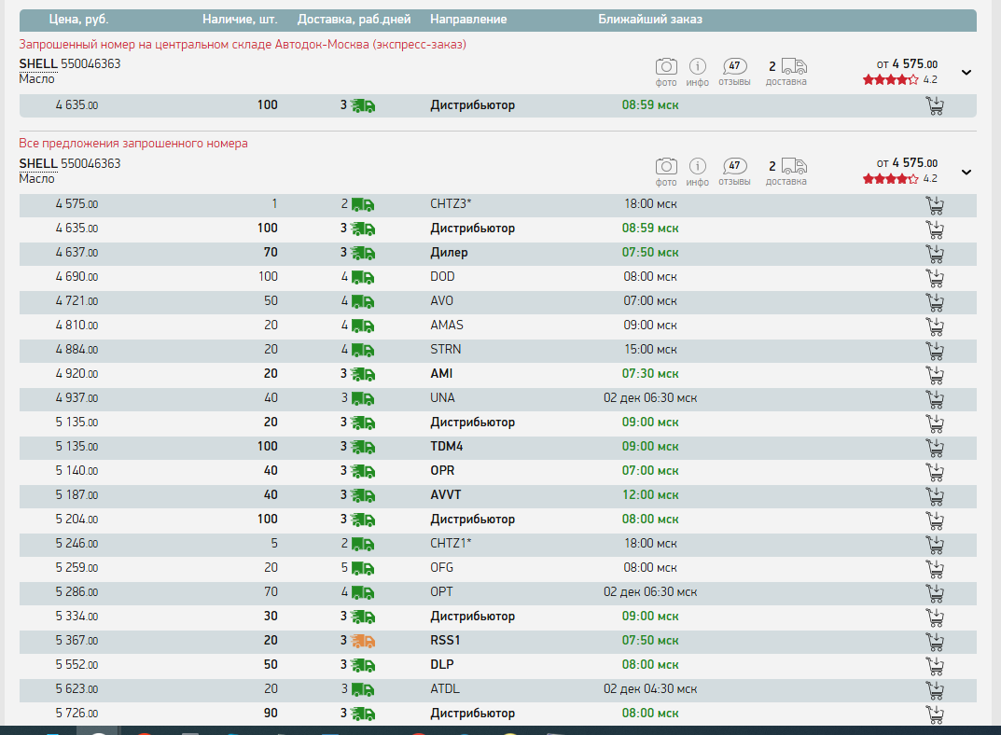Click the 'DOD' direction cell
Screen dimensions: 1001x735
pyautogui.click(x=442, y=277)
